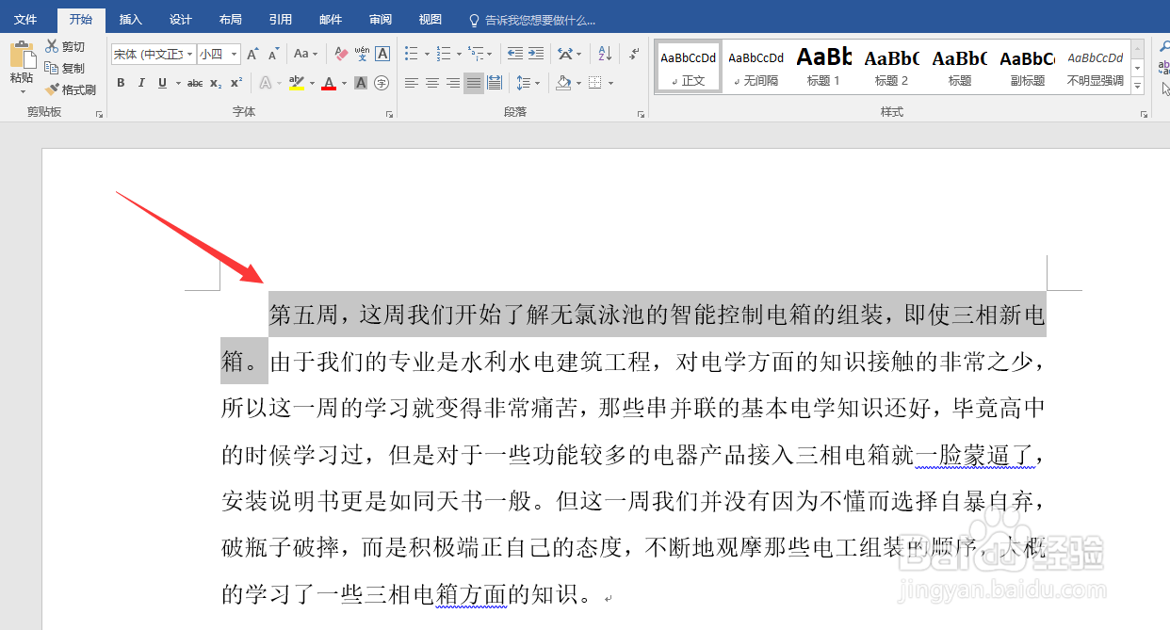Viewport: 1170px width, 630px height.
Task: Enable center alignment
Action: [x=431, y=83]
